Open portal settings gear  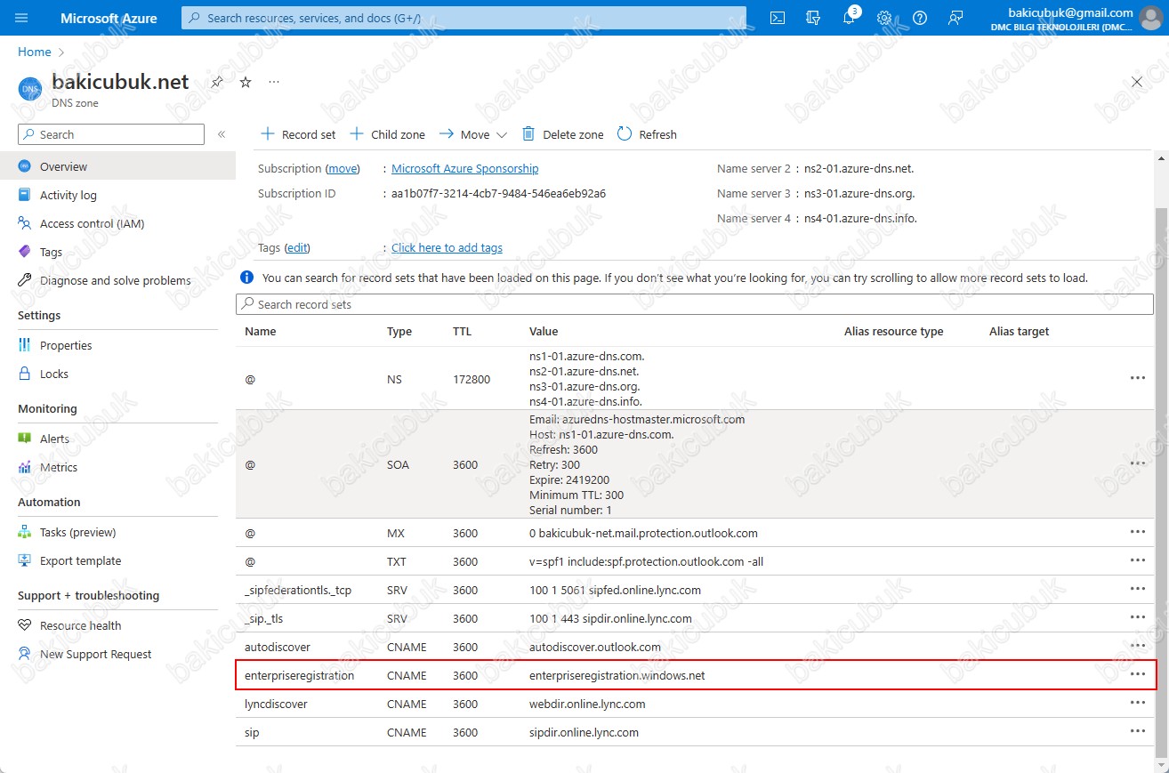(x=884, y=18)
